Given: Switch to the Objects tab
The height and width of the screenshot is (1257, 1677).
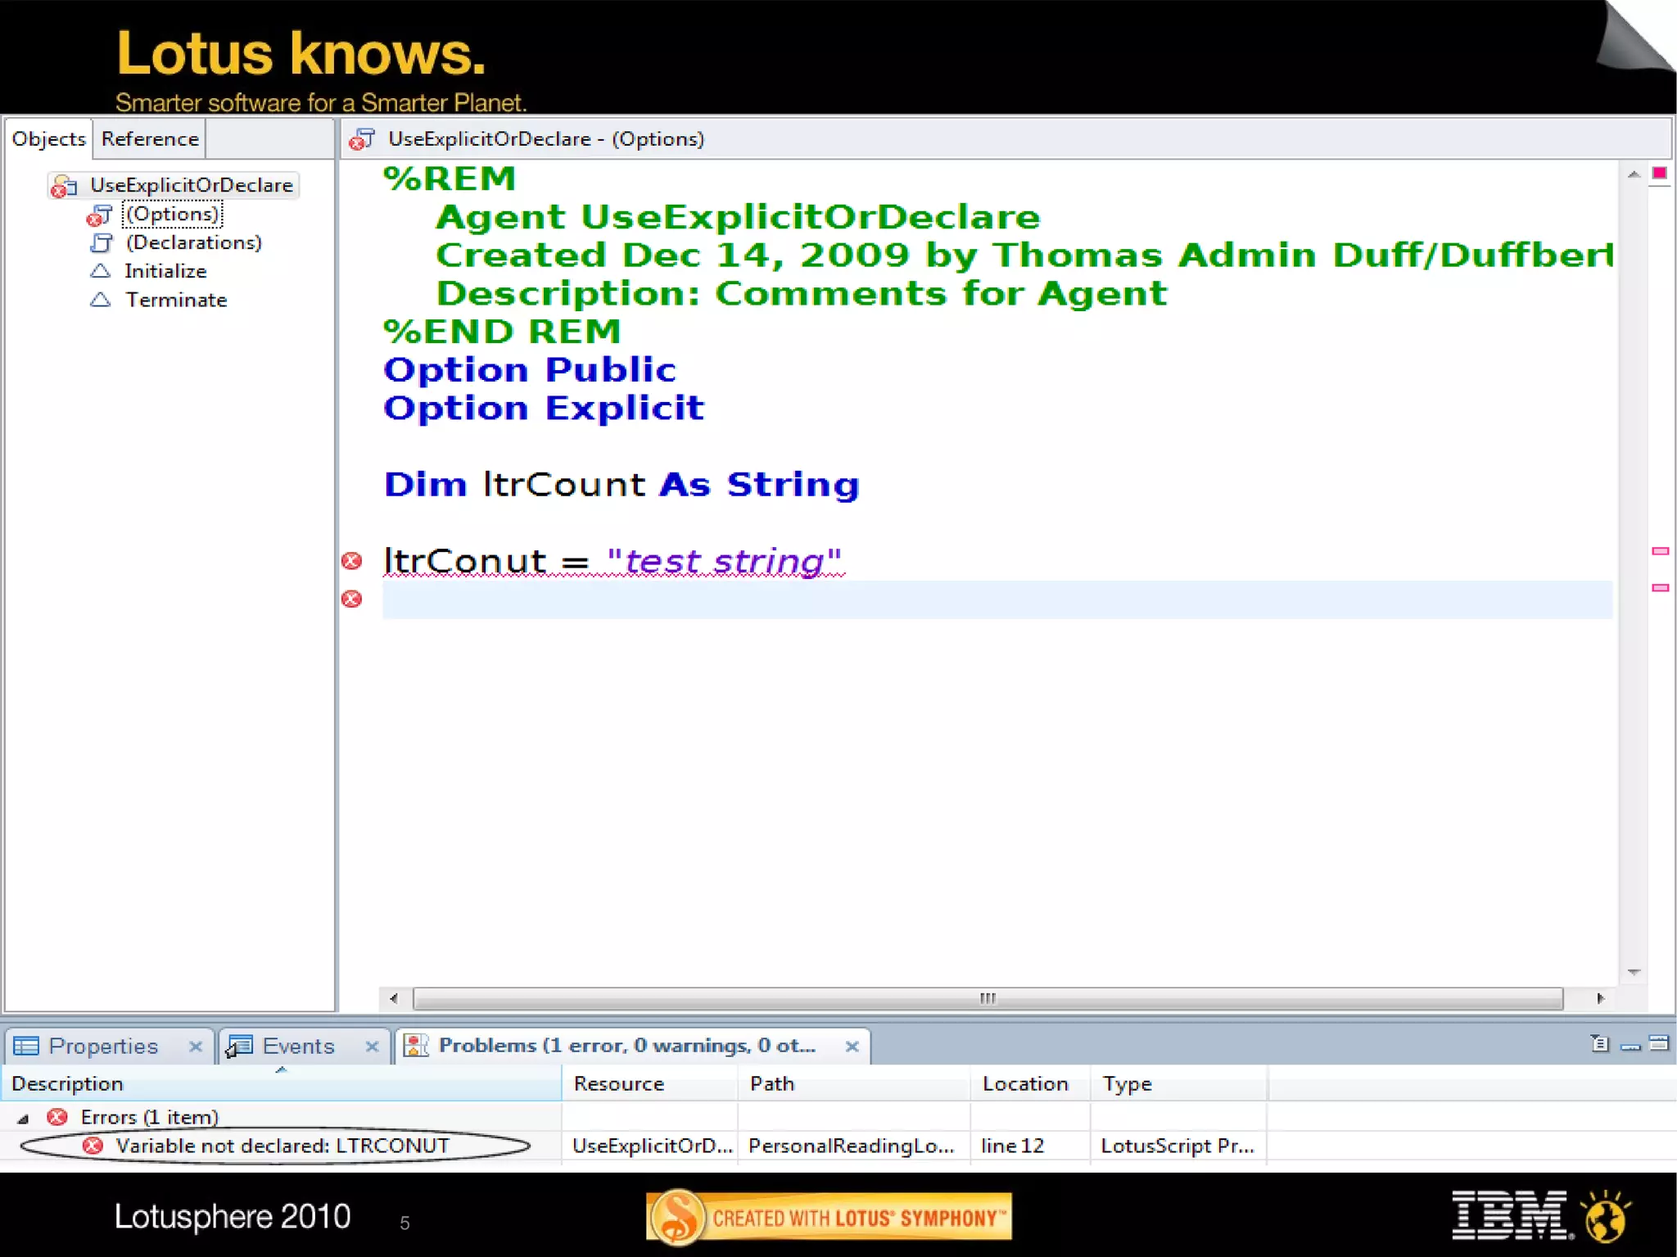Looking at the screenshot, I should pos(48,139).
